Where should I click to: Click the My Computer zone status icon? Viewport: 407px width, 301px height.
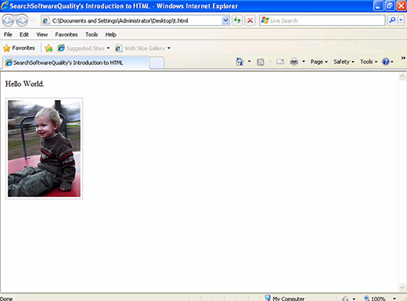point(268,298)
